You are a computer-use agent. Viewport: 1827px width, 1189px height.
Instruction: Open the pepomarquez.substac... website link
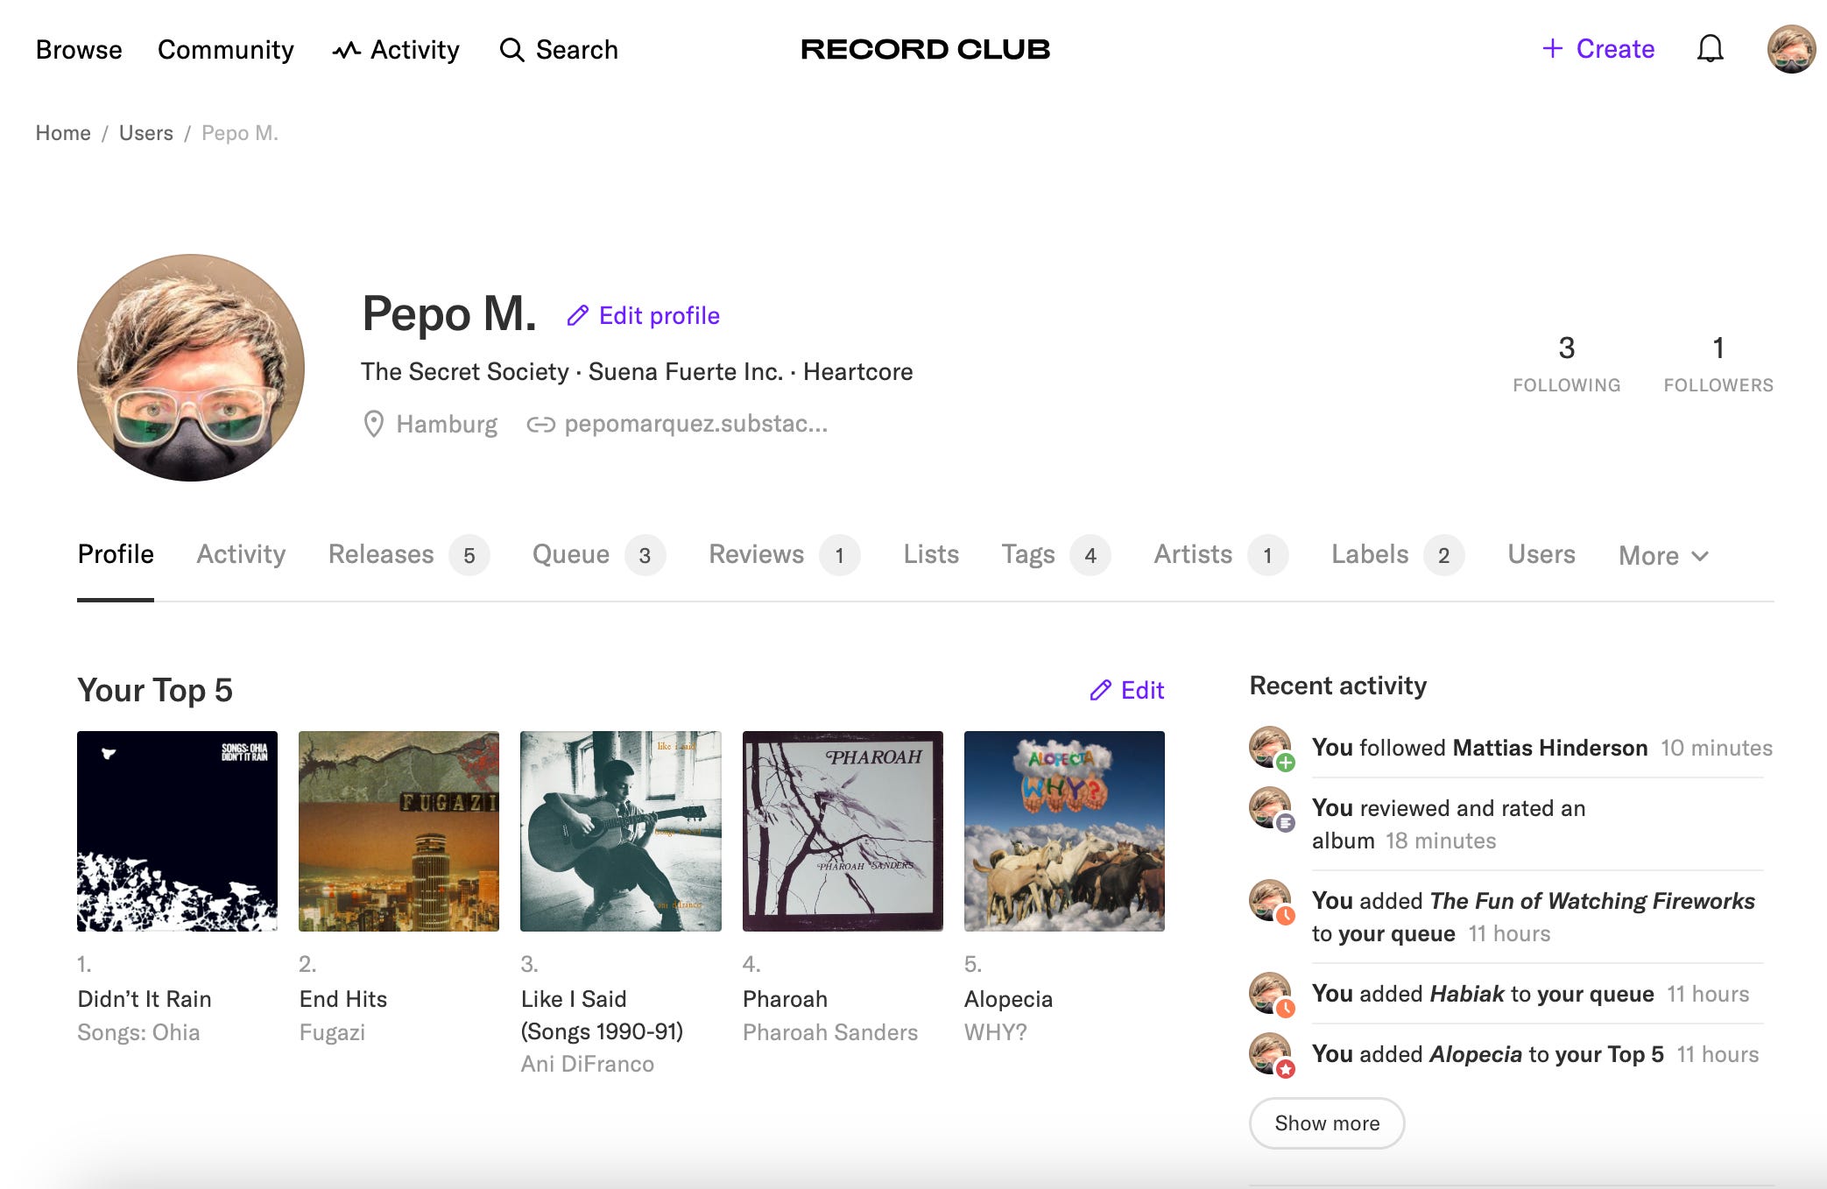coord(695,424)
